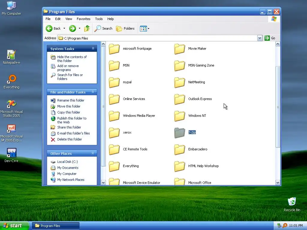Select the Everything folder in Program Files
The height and width of the screenshot is (230, 307).
click(114, 166)
